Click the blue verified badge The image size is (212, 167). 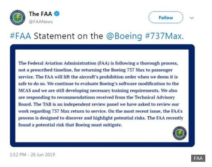pyautogui.click(x=57, y=14)
